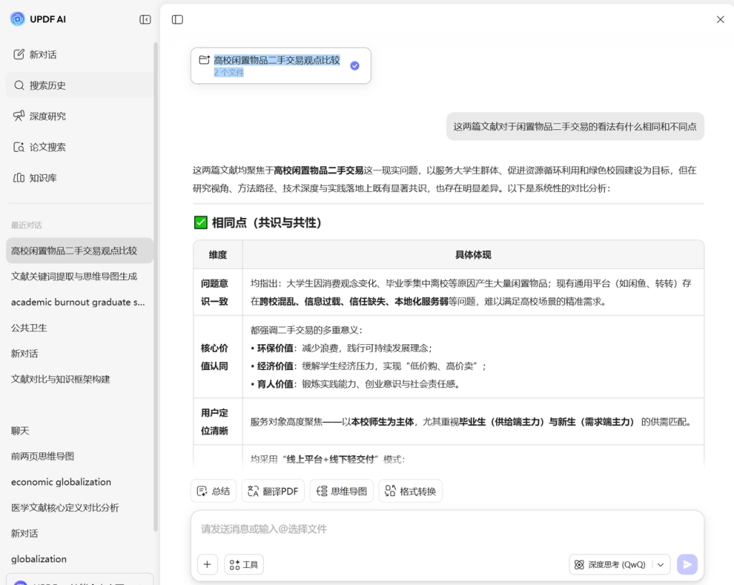
Task: Toggle the side panel icon in the chat header
Action: click(x=178, y=19)
